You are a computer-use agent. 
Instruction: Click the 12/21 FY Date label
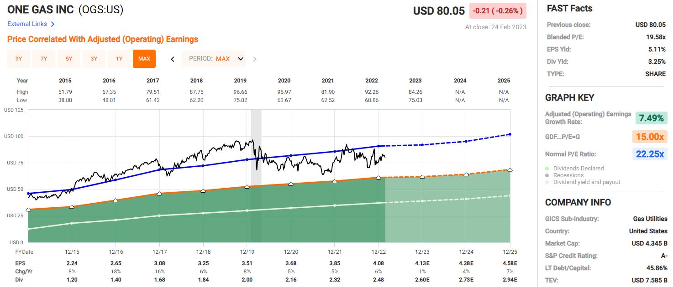(335, 252)
